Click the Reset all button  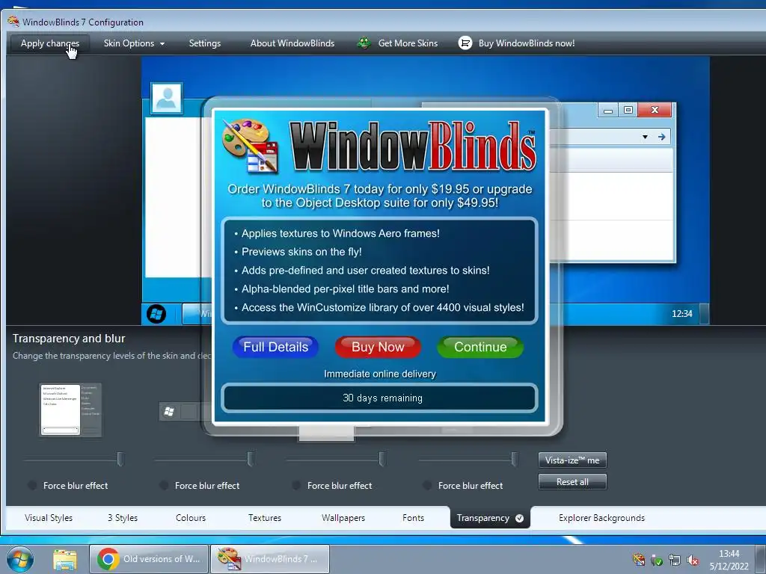[572, 482]
